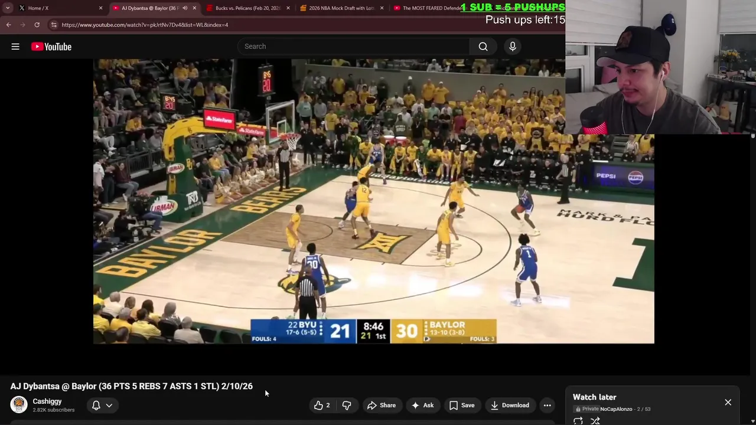
Task: Click the 2.82K subscribers text
Action: 53,410
